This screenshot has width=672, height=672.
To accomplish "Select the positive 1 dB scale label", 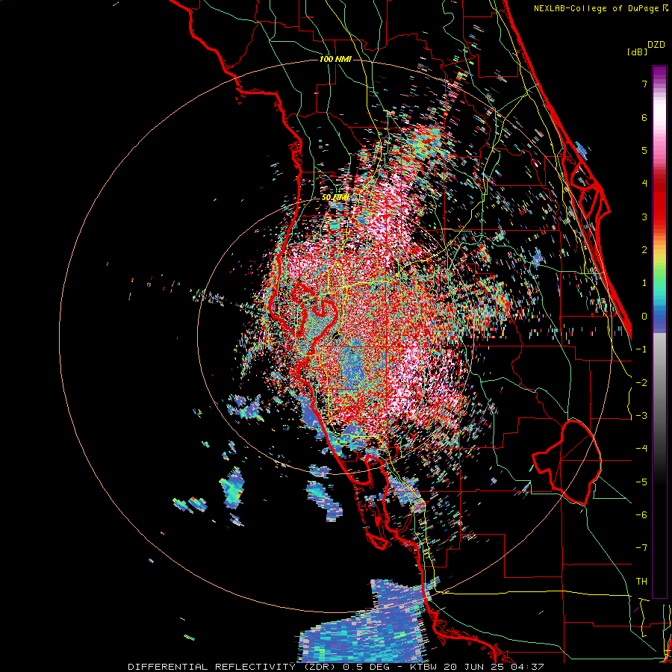I will [x=644, y=283].
